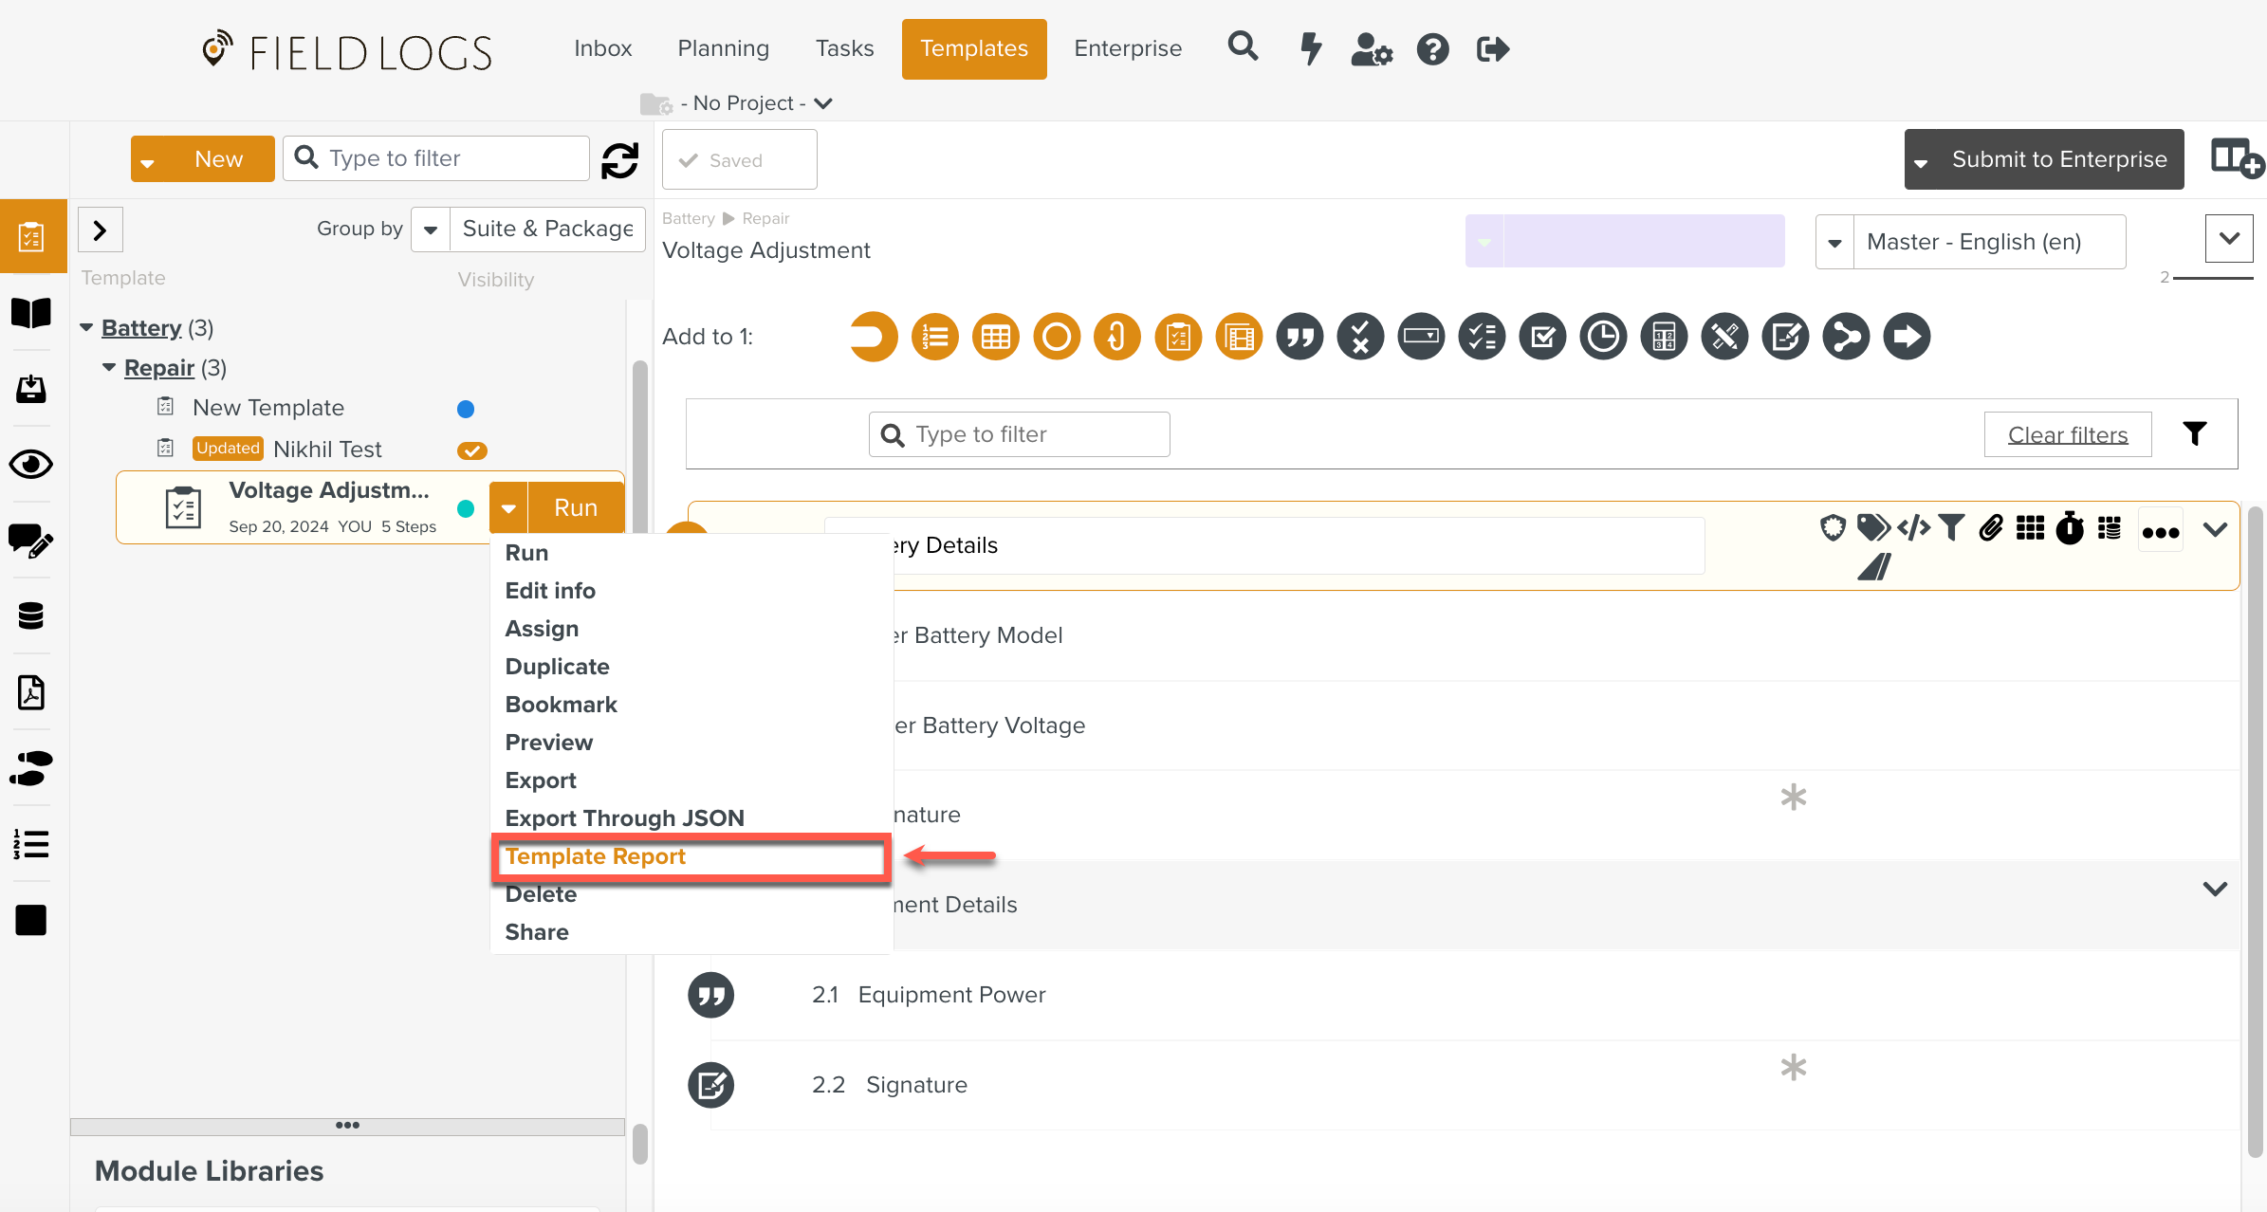The height and width of the screenshot is (1212, 2267).
Task: Click the refresh templates icon
Action: (x=619, y=160)
